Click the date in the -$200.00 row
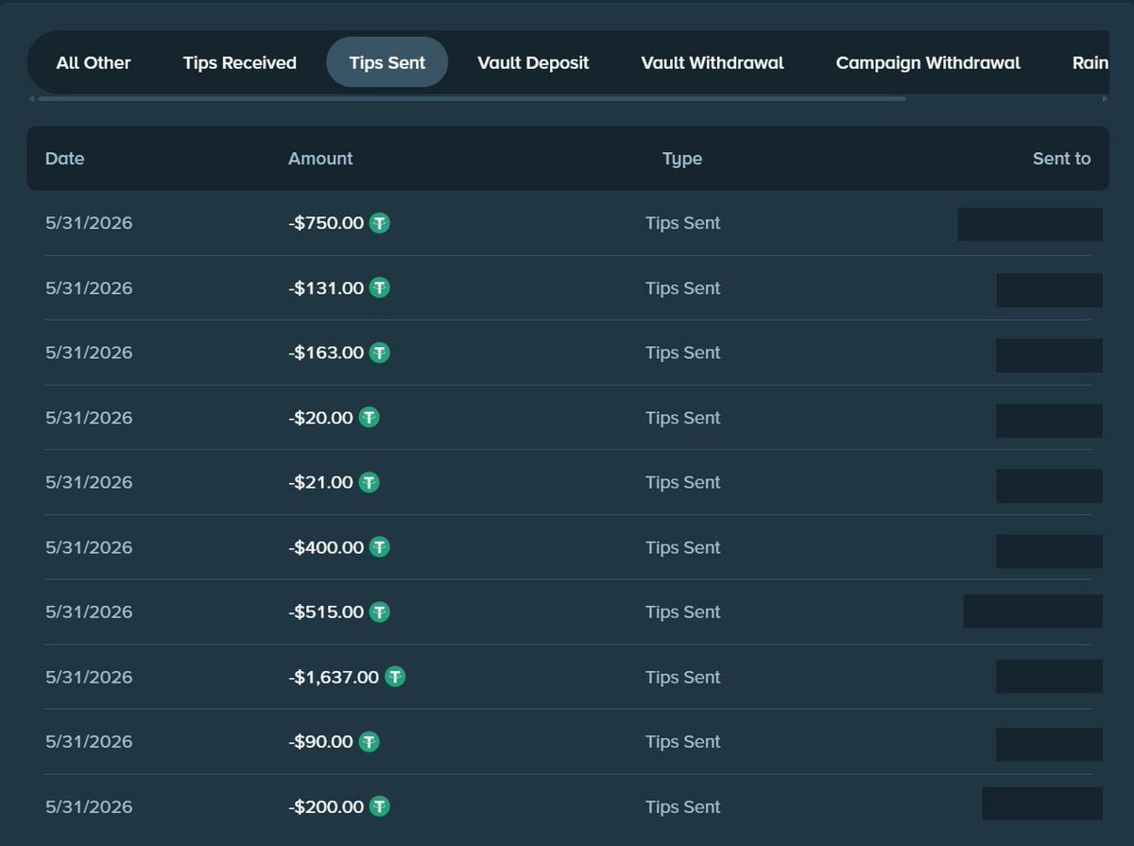This screenshot has width=1134, height=846. pyautogui.click(x=89, y=806)
